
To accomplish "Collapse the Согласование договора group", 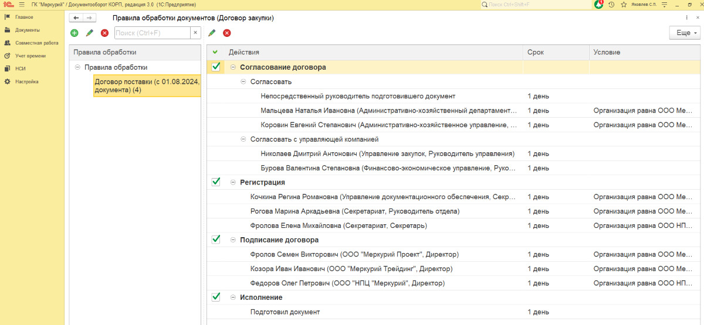I will [233, 67].
